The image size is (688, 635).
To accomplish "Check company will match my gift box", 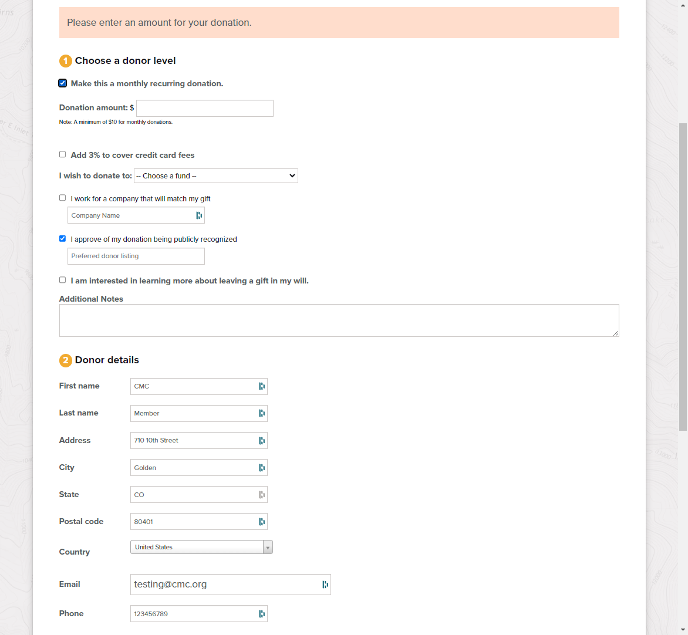I will 63,198.
